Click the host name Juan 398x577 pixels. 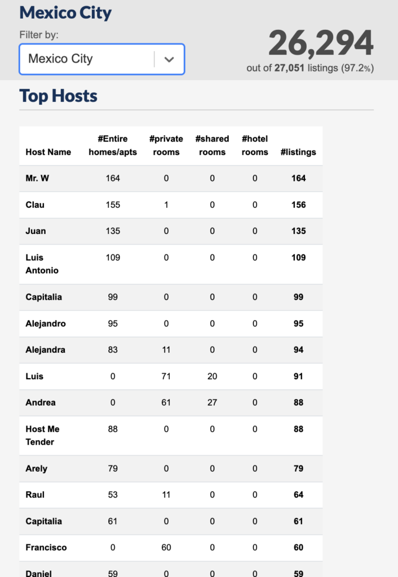(x=36, y=231)
